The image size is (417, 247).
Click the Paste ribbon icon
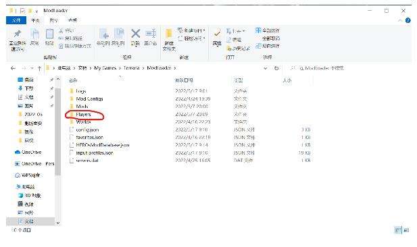49,34
